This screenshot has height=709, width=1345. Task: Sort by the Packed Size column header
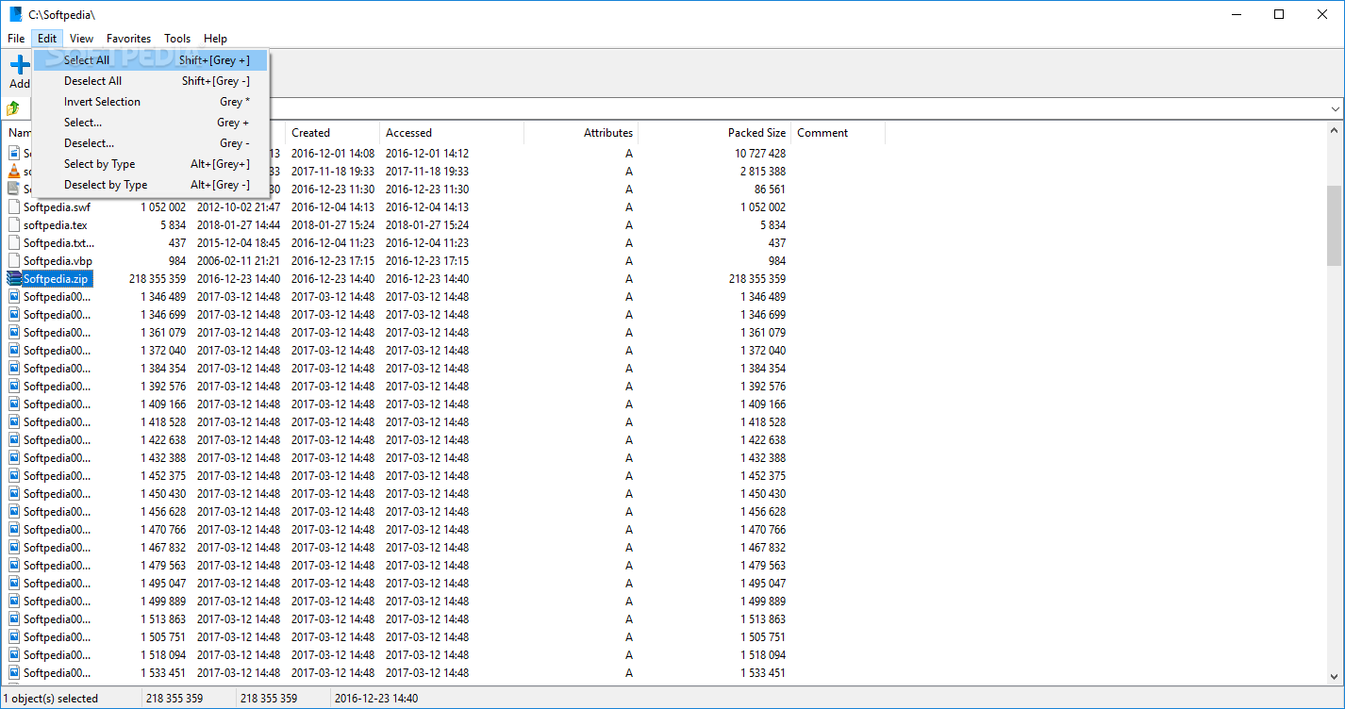pos(714,133)
